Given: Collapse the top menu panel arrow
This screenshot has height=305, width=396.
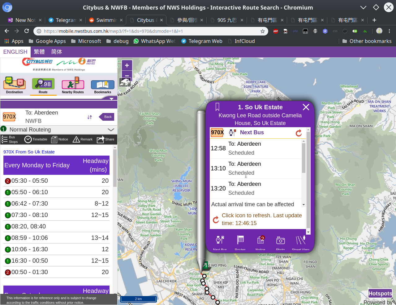Looking at the screenshot, I should point(111,99).
